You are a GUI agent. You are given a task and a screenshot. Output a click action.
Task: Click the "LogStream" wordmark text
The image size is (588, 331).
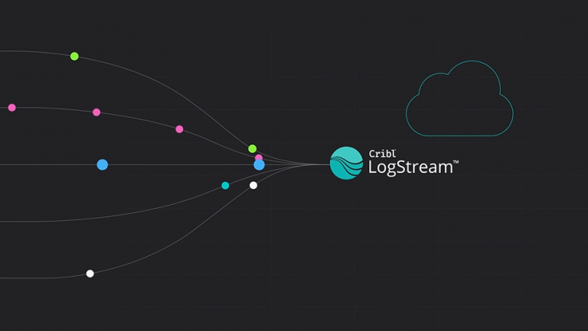point(410,167)
